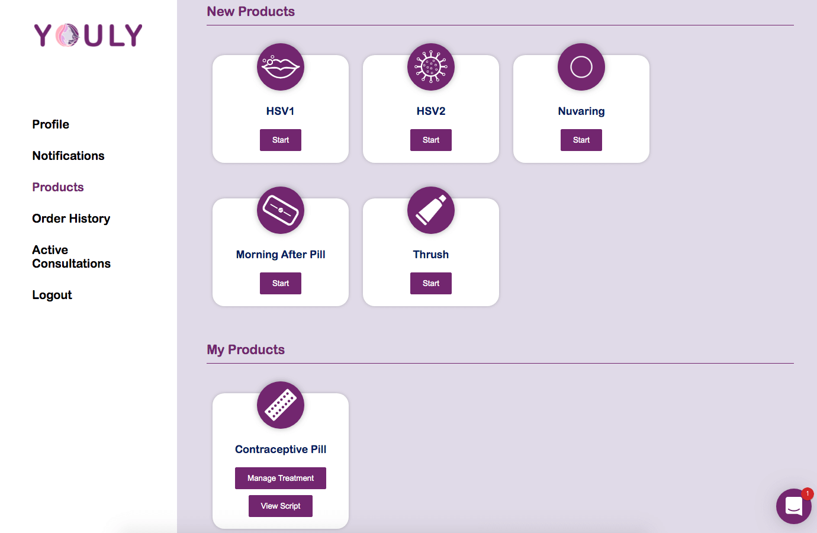Start the HSV2 consultation

tap(431, 140)
